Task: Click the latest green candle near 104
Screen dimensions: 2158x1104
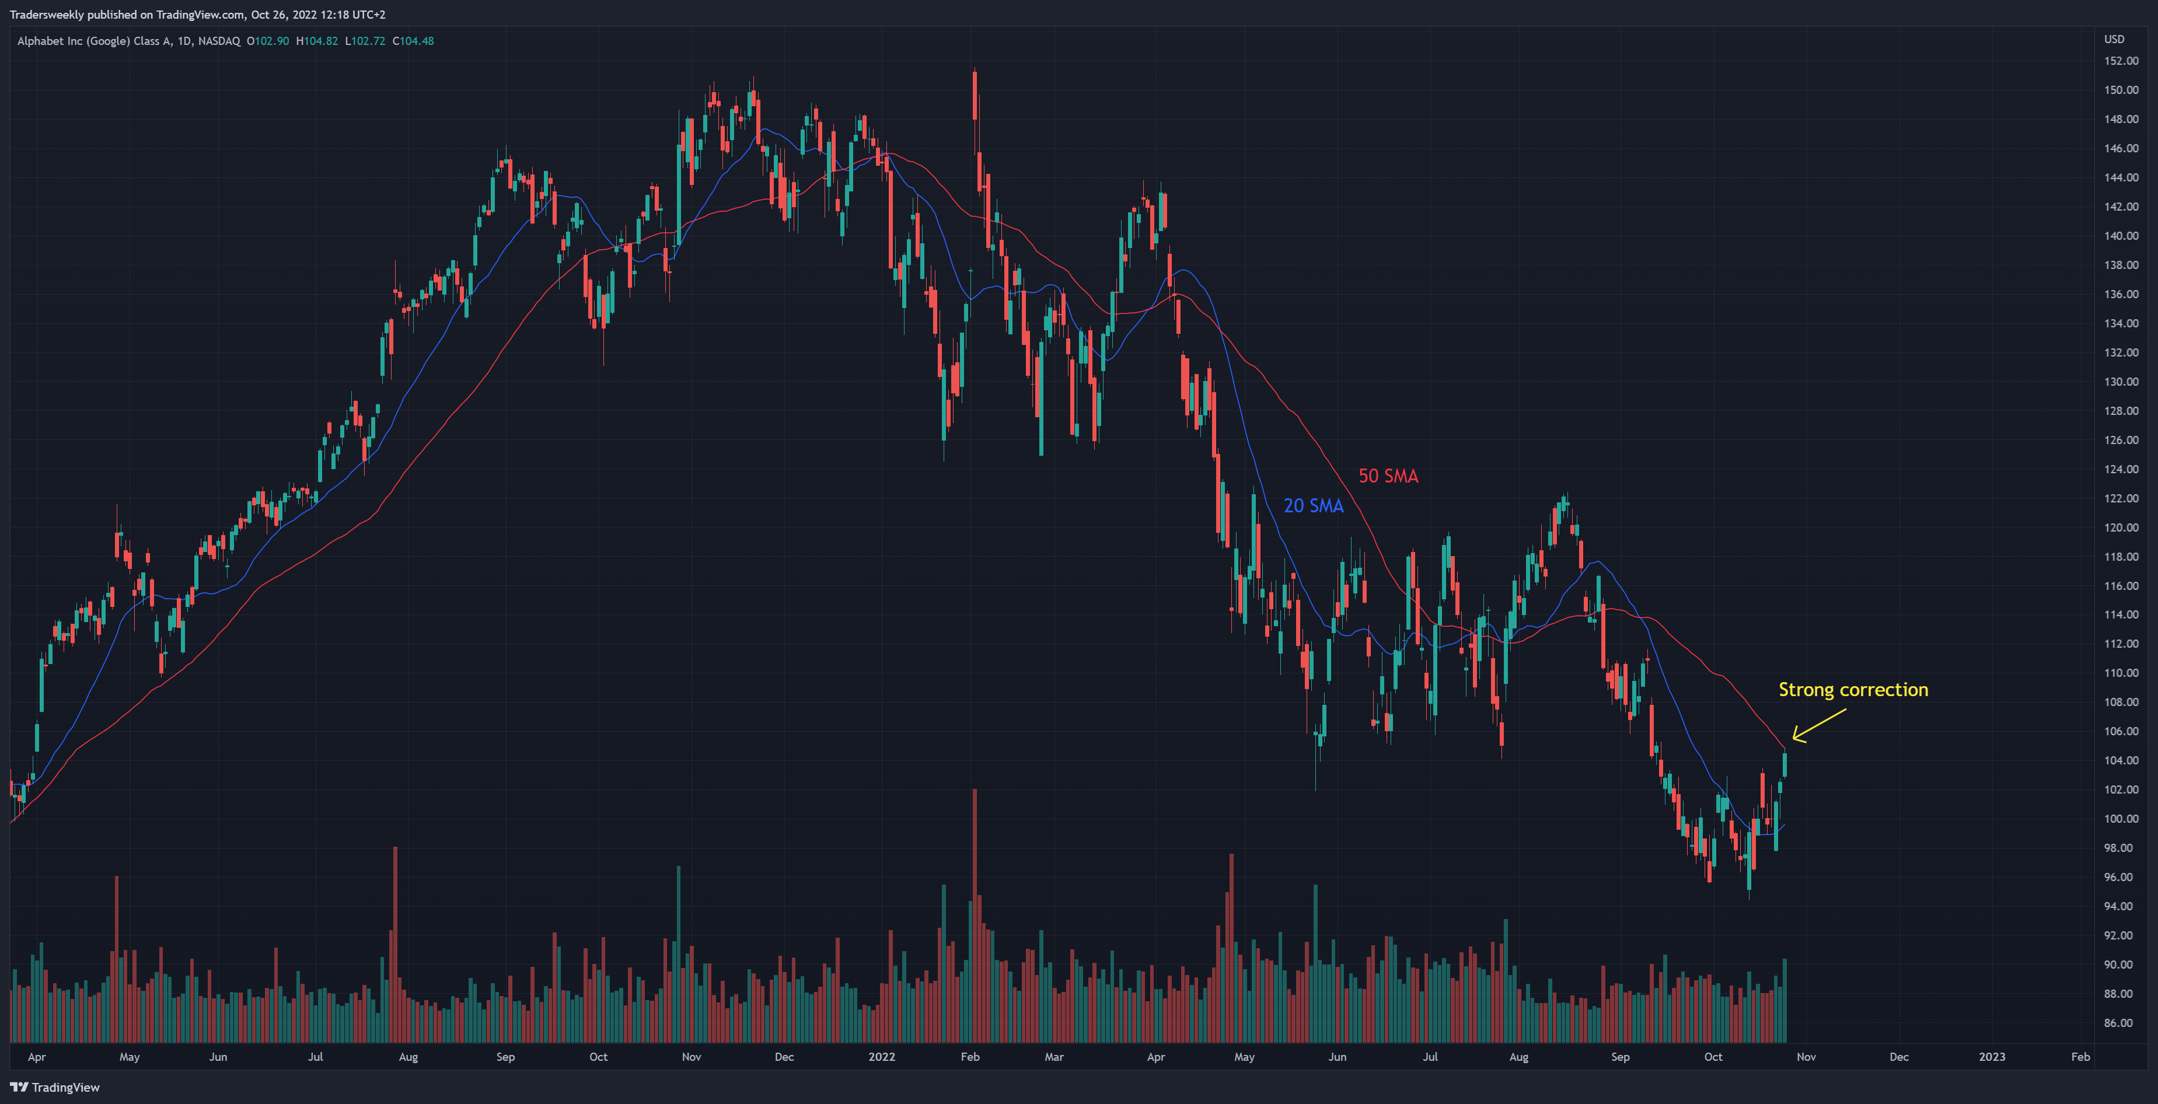Action: coord(1785,764)
